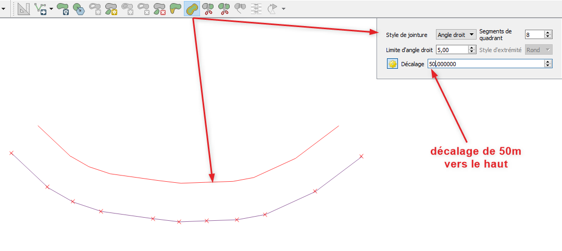Image resolution: width=562 pixels, height=251 pixels.
Task: Select the Simplify Feature tool
Action: click(x=79, y=8)
